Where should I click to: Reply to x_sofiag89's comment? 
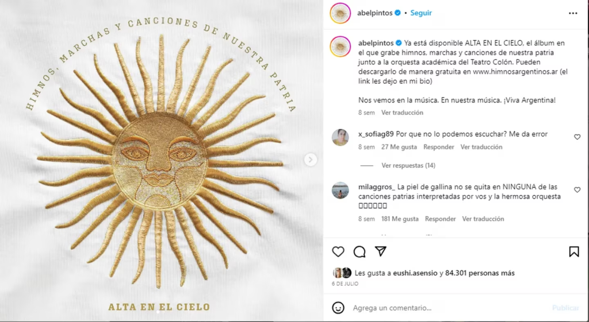439,147
